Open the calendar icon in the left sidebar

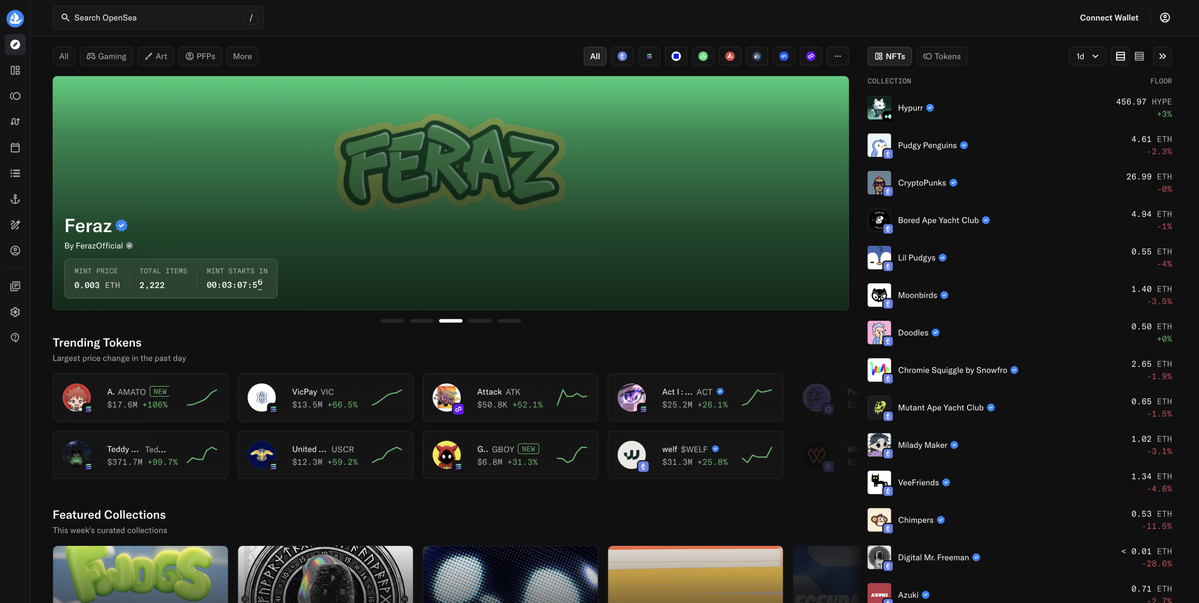click(15, 148)
